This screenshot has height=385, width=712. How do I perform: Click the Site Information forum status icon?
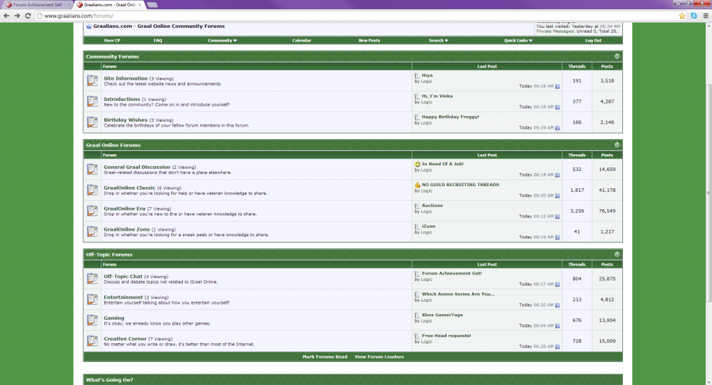click(x=92, y=81)
